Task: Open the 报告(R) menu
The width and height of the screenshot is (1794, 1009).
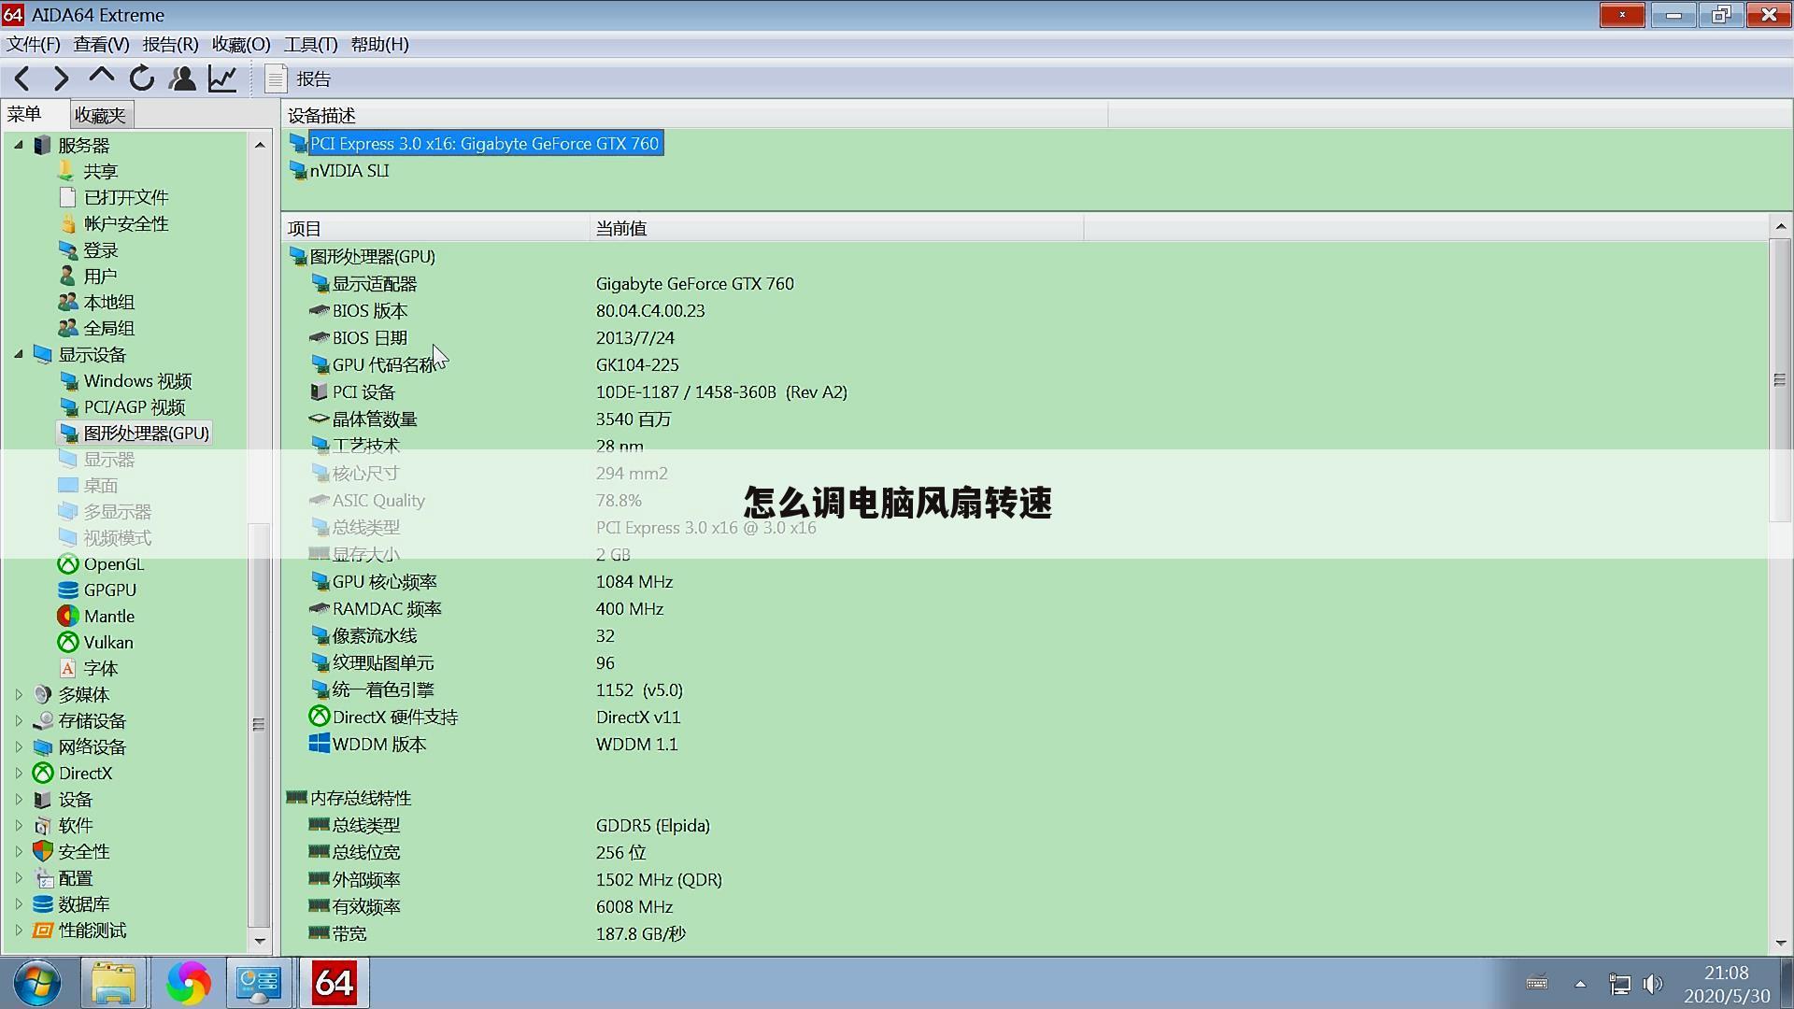Action: pyautogui.click(x=170, y=44)
